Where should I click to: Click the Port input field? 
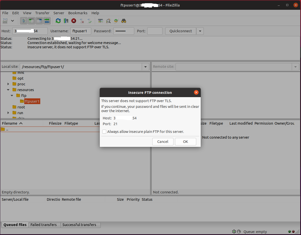[155, 31]
